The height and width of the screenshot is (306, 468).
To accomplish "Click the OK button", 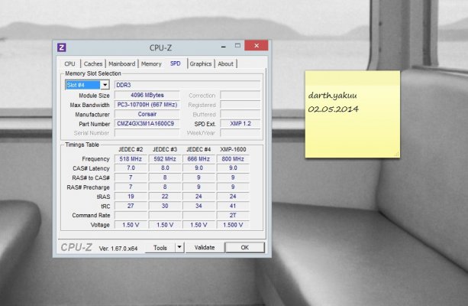I will point(245,247).
